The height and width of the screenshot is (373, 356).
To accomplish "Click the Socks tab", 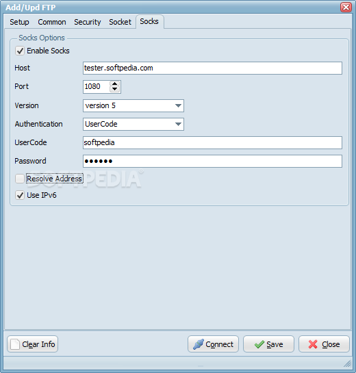I will point(149,21).
